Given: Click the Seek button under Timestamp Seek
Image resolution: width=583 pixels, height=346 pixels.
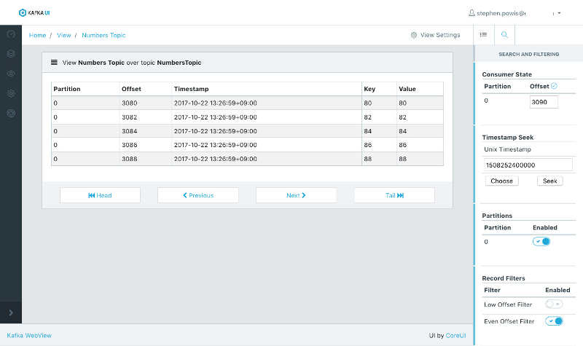Looking at the screenshot, I should [550, 181].
